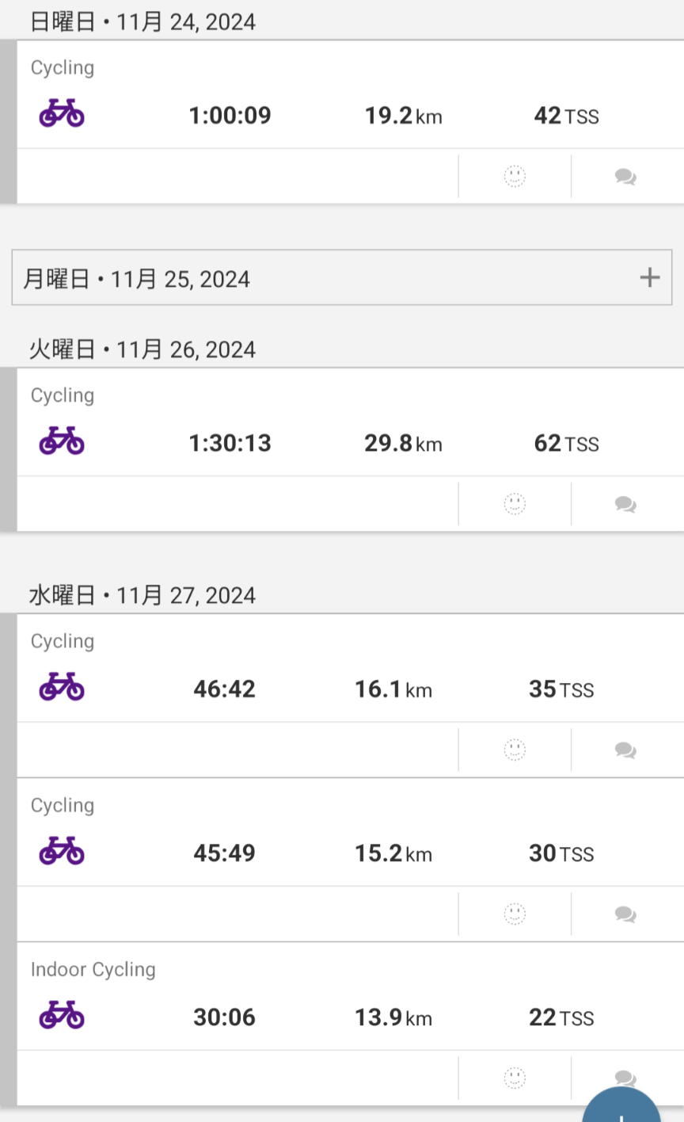This screenshot has height=1122, width=684.
Task: Set feel rating for the 15.2 km ride
Action: click(x=515, y=914)
